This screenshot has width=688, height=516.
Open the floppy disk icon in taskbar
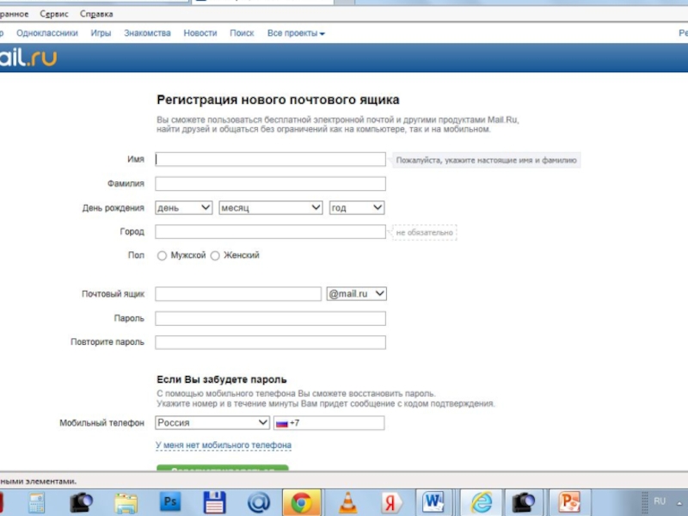[x=214, y=502]
